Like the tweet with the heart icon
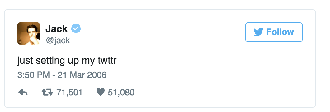 pyautogui.click(x=100, y=92)
